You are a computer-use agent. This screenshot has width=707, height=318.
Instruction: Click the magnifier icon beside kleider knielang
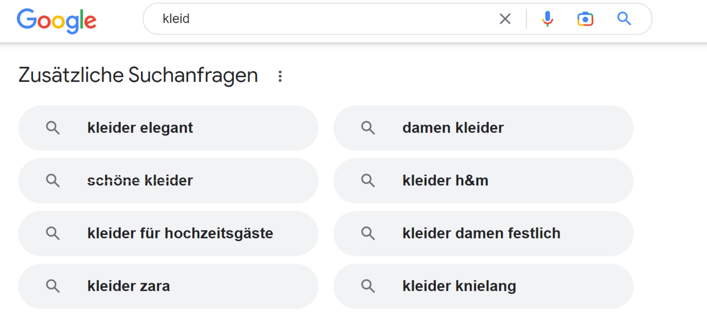pos(368,286)
